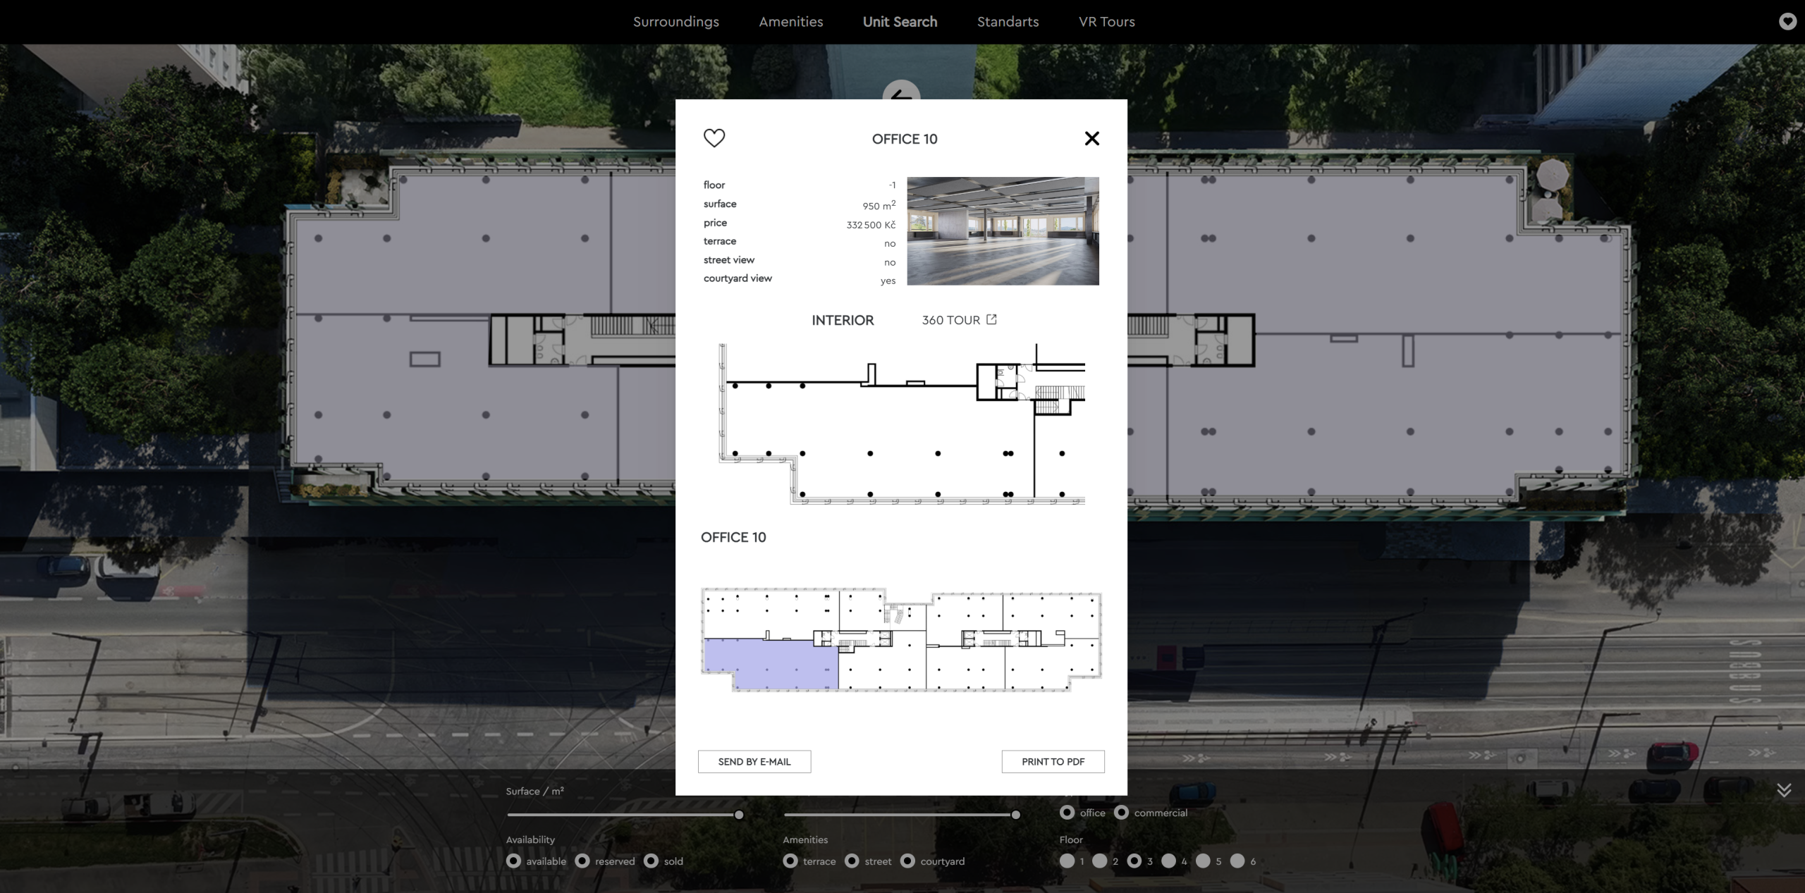1805x893 pixels.
Task: Select floor 5 in Floor filter
Action: [x=1203, y=861]
